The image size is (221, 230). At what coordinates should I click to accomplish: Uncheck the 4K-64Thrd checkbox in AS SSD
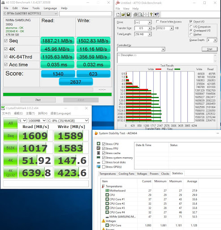(6, 57)
